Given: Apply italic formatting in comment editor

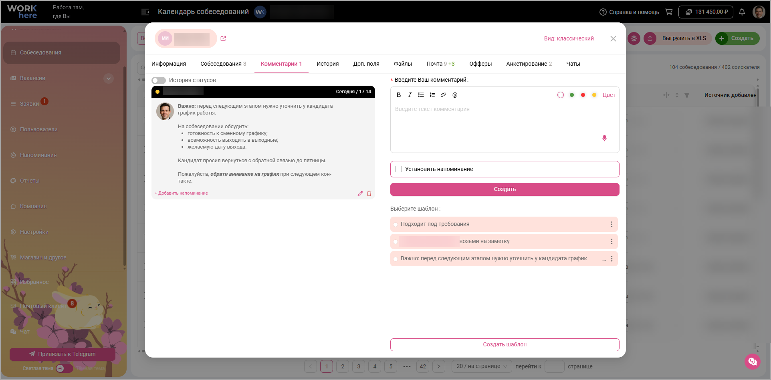Looking at the screenshot, I should click(x=410, y=95).
